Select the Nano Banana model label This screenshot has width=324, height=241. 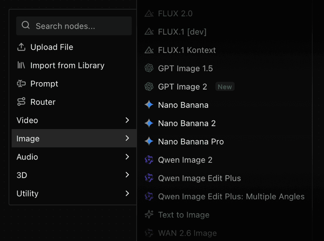click(x=183, y=105)
